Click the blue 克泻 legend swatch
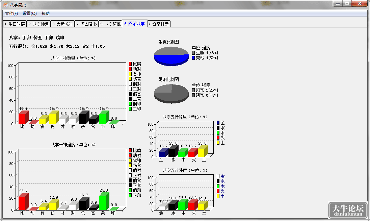Screen dimensions: 370x221 coord(193,57)
